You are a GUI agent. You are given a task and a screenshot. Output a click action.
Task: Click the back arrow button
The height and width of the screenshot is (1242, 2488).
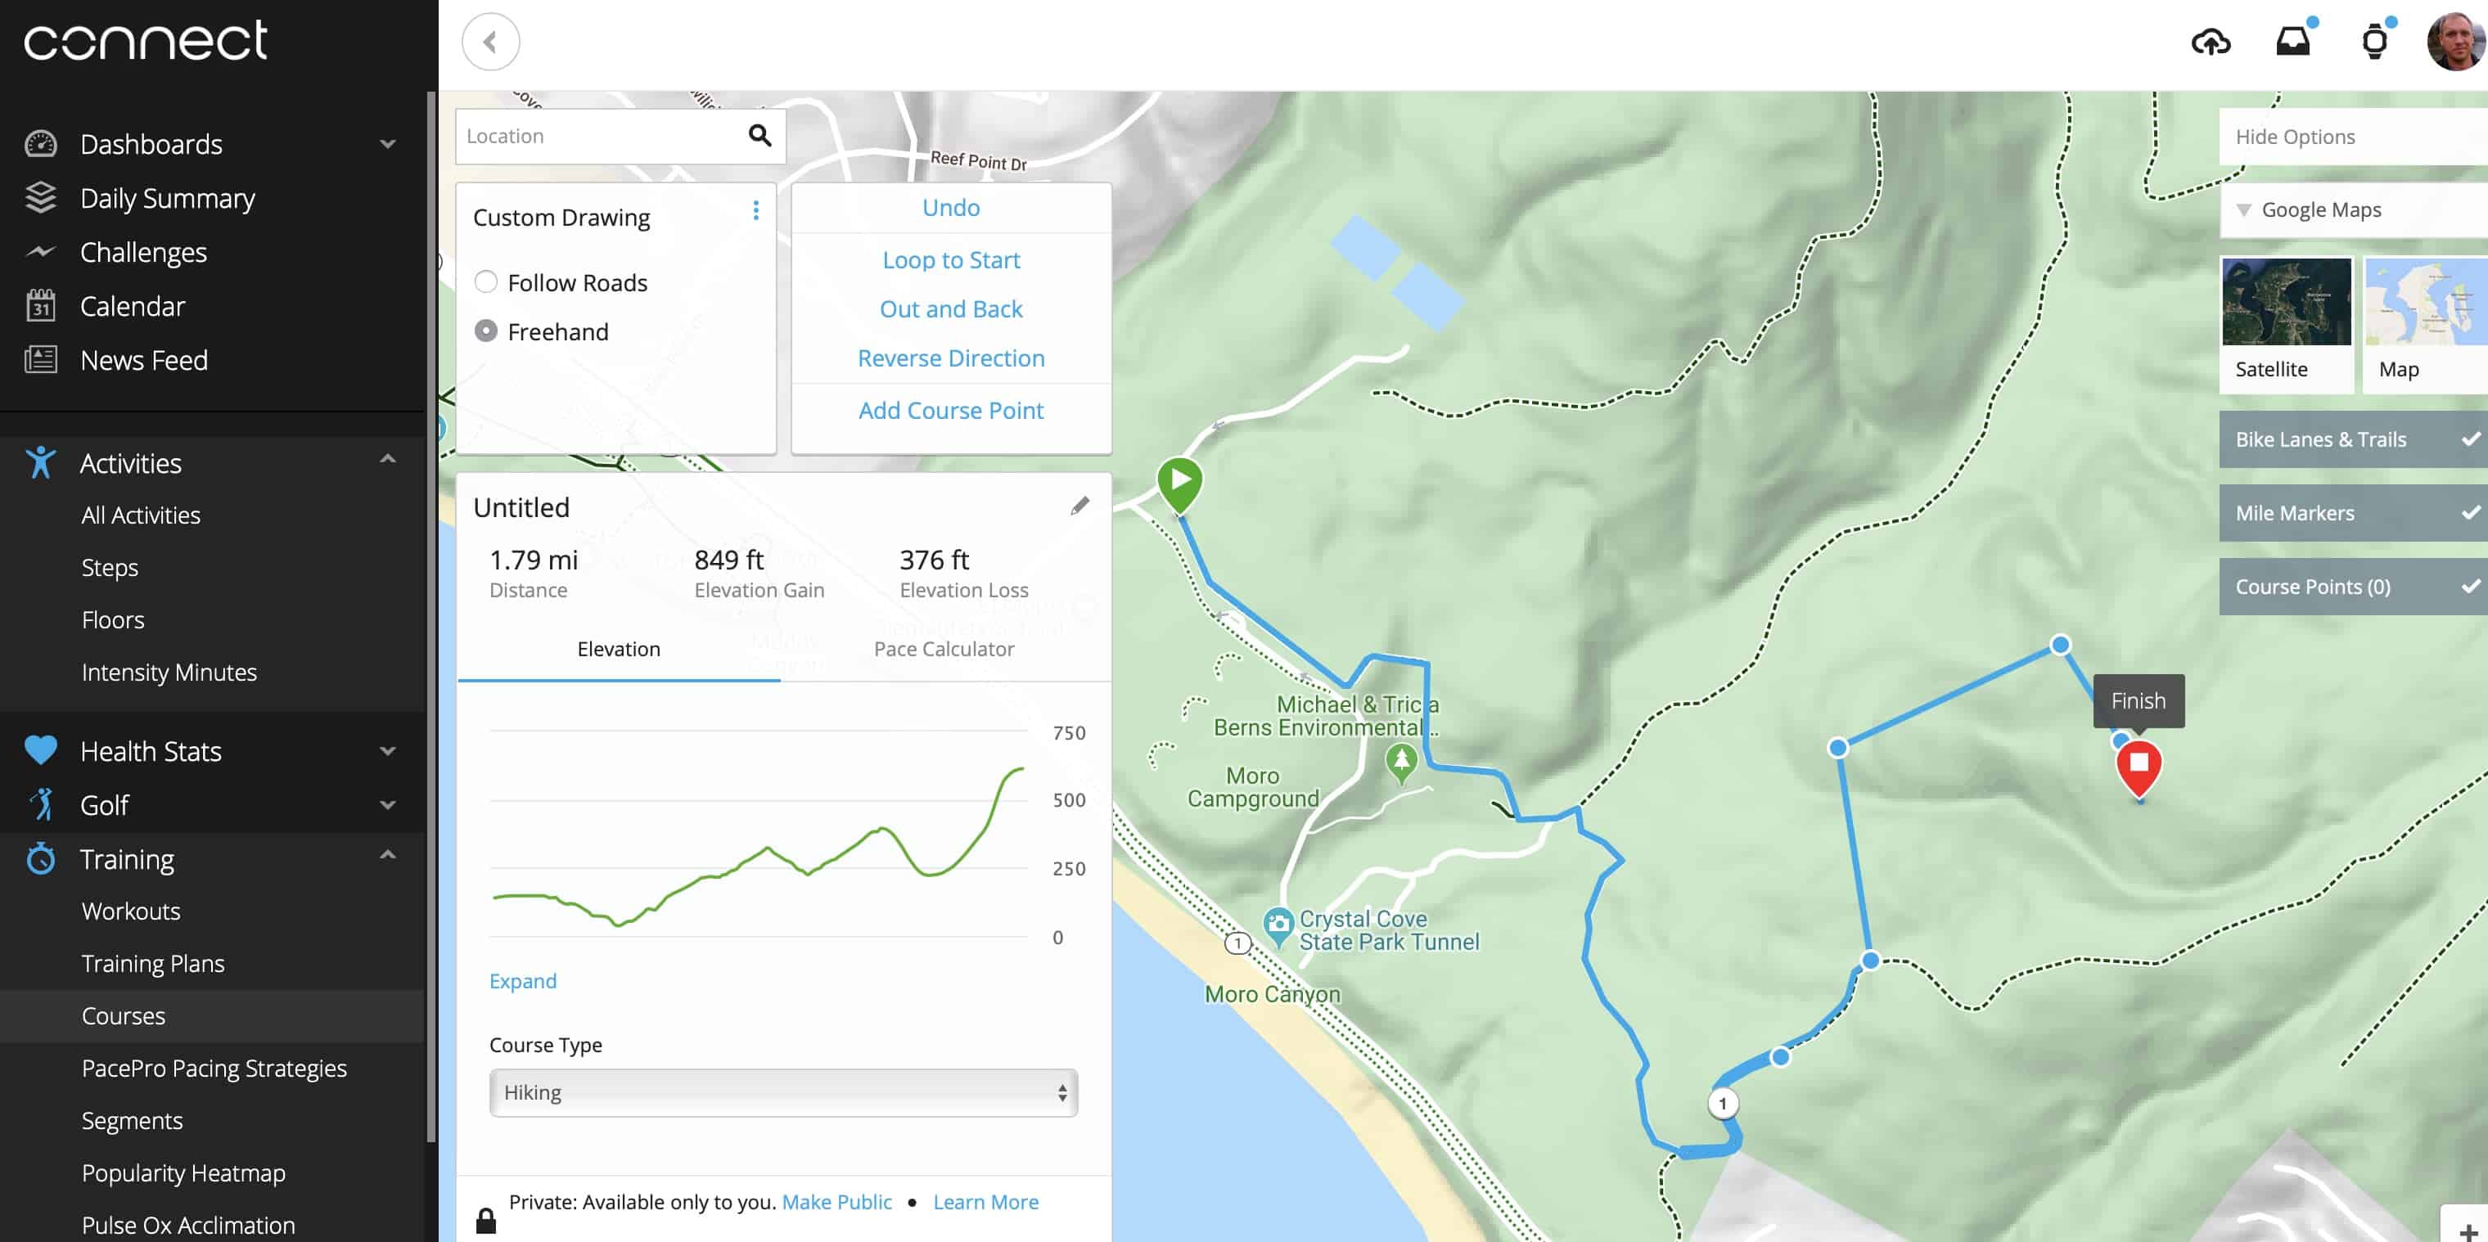pyautogui.click(x=491, y=42)
